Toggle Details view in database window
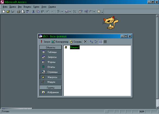This screenshot has width=159, height=114. point(105,42)
